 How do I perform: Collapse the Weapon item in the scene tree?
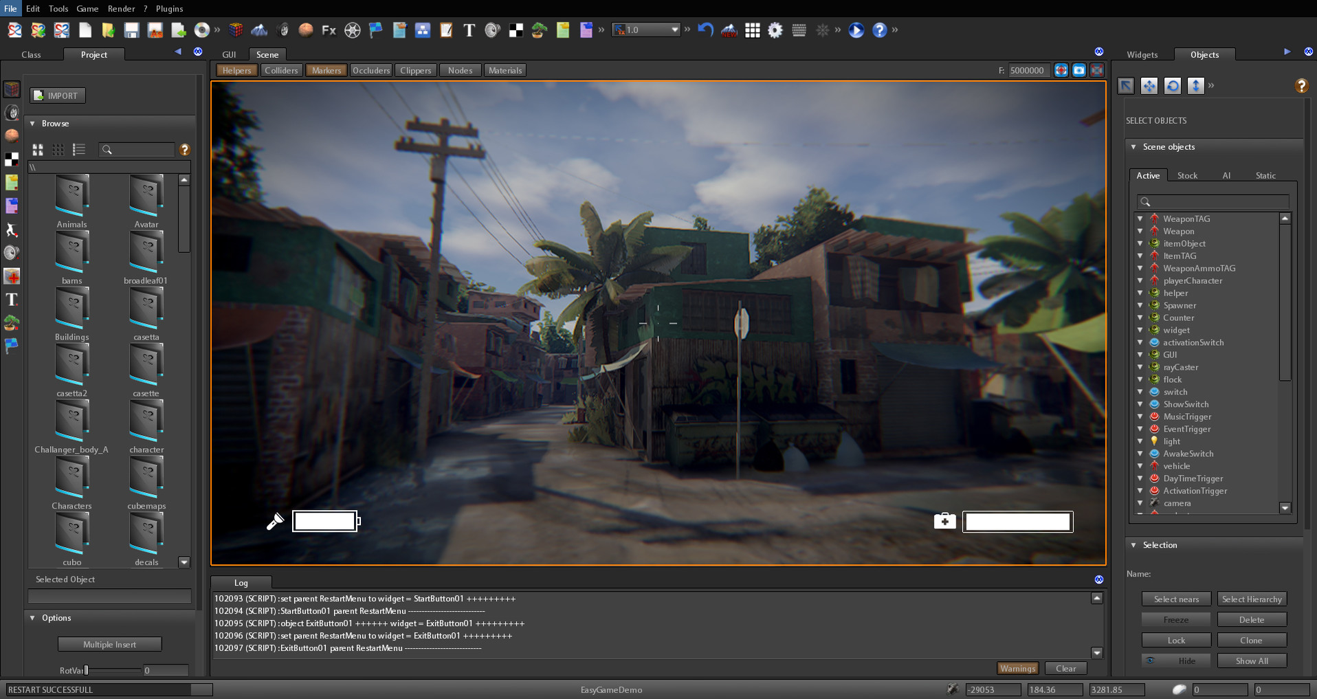[1141, 231]
